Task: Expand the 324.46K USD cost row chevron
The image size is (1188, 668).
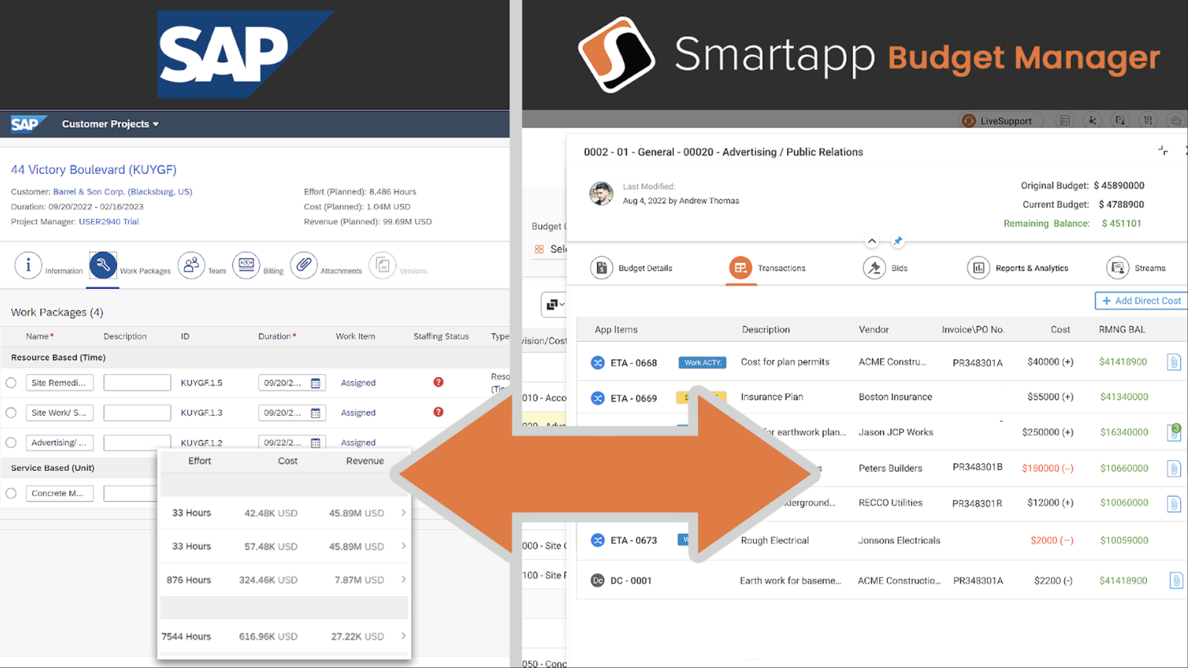Action: pyautogui.click(x=404, y=579)
